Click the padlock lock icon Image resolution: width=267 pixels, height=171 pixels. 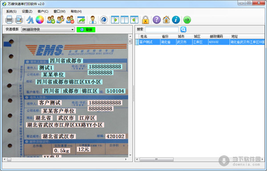[x=146, y=20]
